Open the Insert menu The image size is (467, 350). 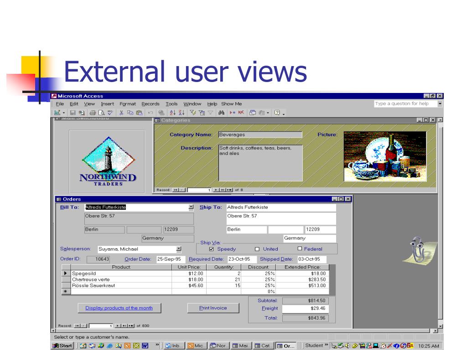point(107,104)
